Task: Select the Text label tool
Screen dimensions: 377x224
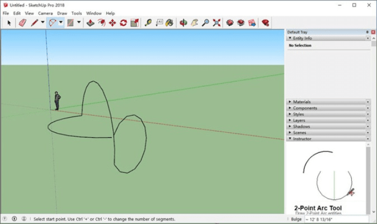Action: pos(159,23)
